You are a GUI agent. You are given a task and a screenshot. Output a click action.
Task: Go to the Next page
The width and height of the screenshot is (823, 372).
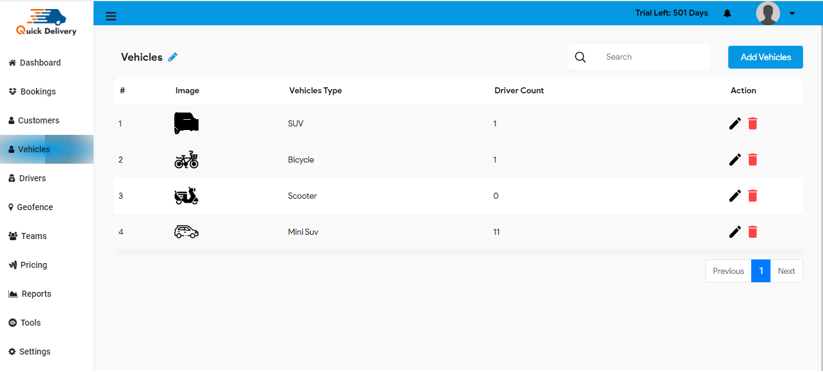[x=786, y=271]
